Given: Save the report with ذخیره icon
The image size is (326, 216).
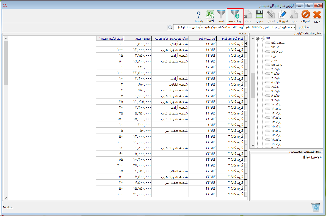Looking at the screenshot, I should point(259,16).
